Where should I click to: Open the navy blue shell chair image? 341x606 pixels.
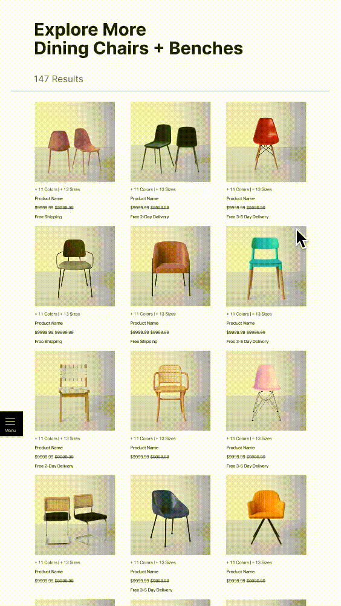point(170,515)
